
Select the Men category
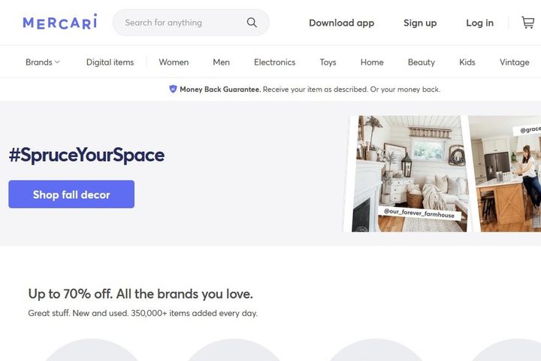click(221, 62)
